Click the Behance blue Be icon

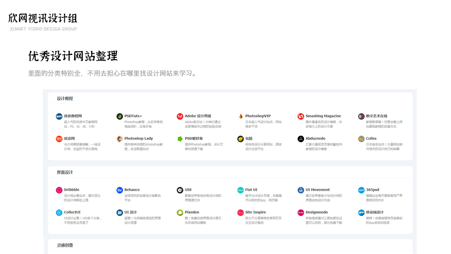click(x=119, y=190)
